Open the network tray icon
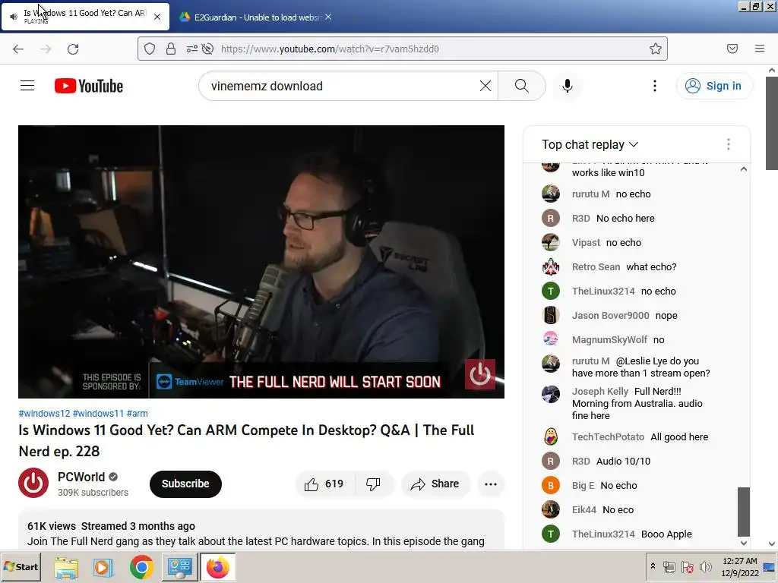The height and width of the screenshot is (583, 778). (669, 567)
